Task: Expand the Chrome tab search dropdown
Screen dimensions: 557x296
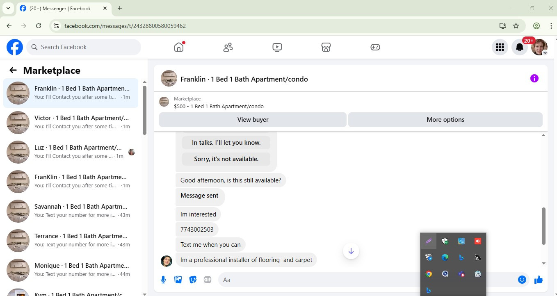Action: click(x=8, y=8)
